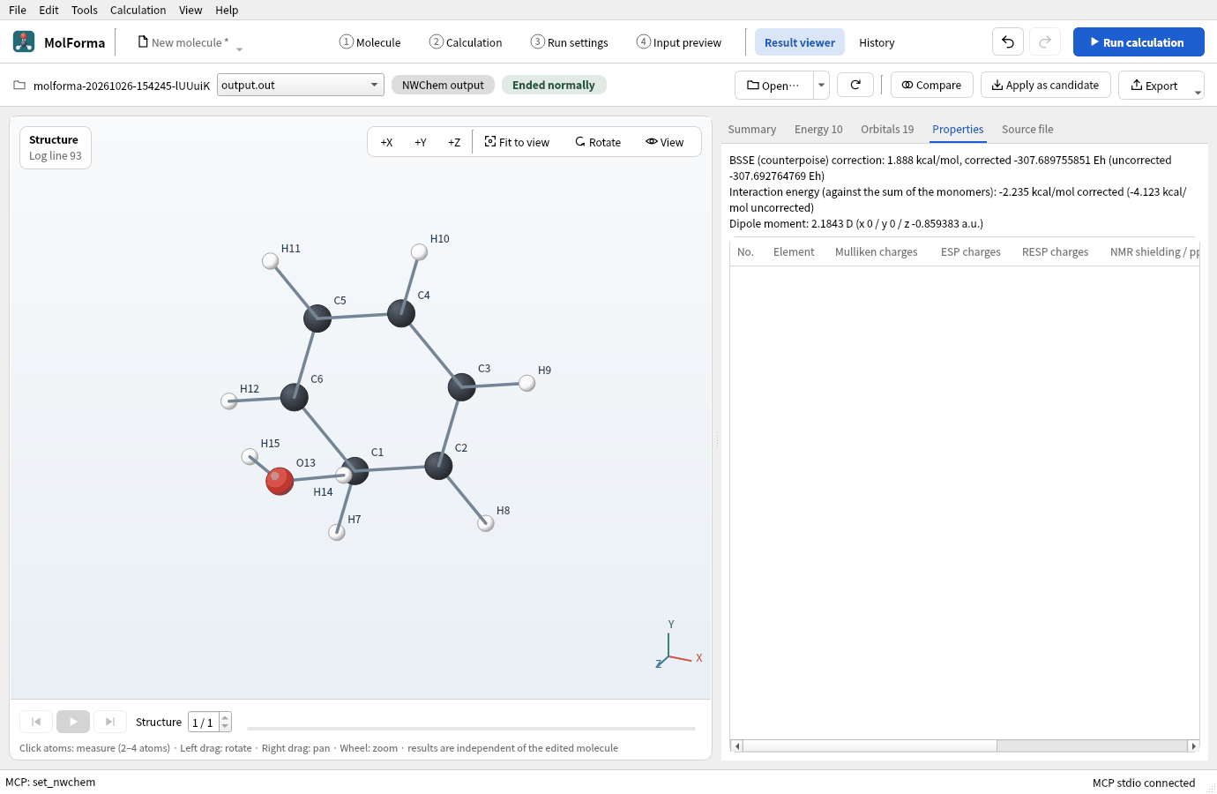Jump to first structure frame

tap(36, 722)
